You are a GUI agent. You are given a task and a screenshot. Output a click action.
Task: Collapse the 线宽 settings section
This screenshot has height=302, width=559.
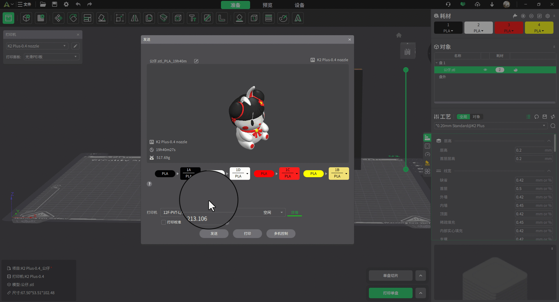click(549, 171)
